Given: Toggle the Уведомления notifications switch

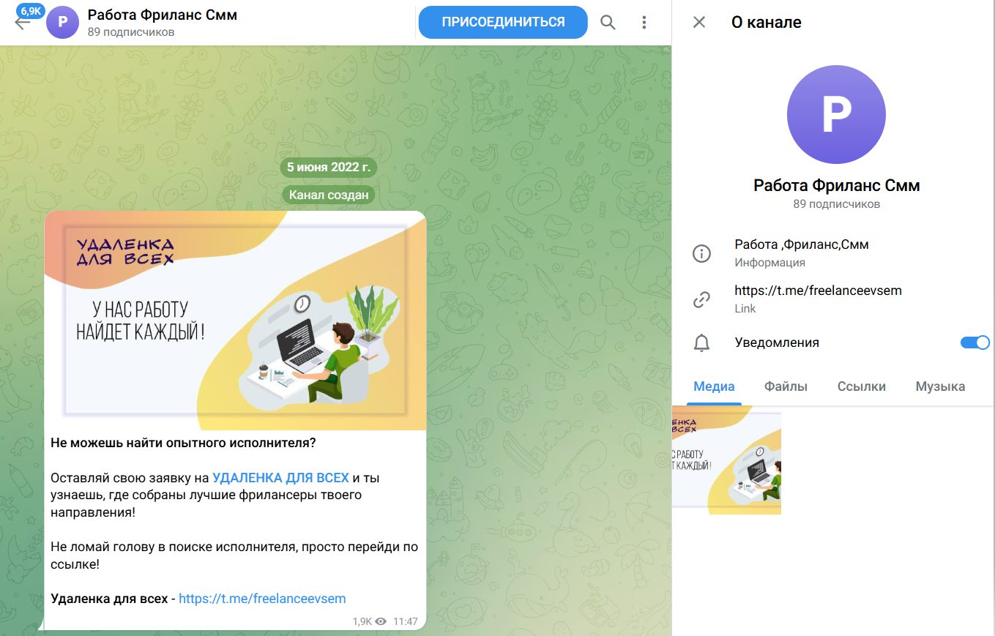Looking at the screenshot, I should [974, 343].
